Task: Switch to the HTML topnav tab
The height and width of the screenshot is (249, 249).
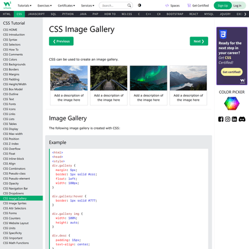Action: 7,14
